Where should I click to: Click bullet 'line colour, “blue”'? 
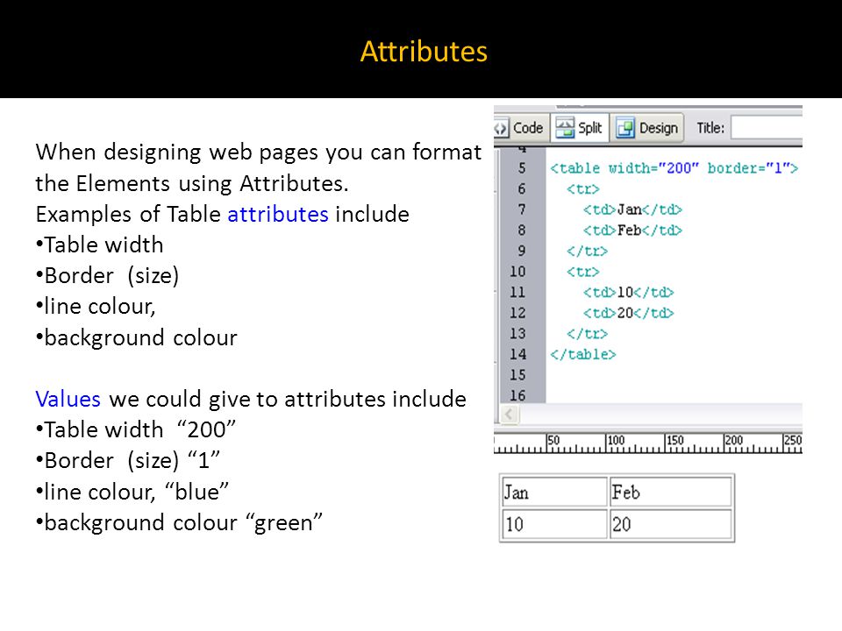pos(132,492)
